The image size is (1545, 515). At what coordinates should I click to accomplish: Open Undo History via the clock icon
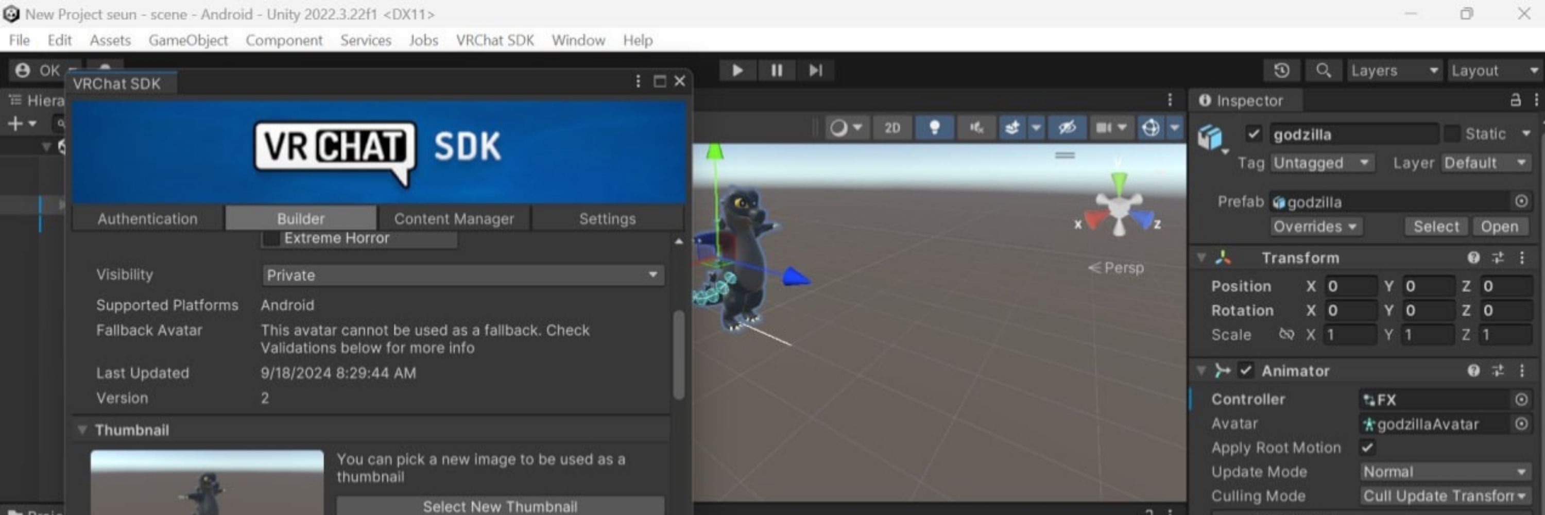(1282, 71)
